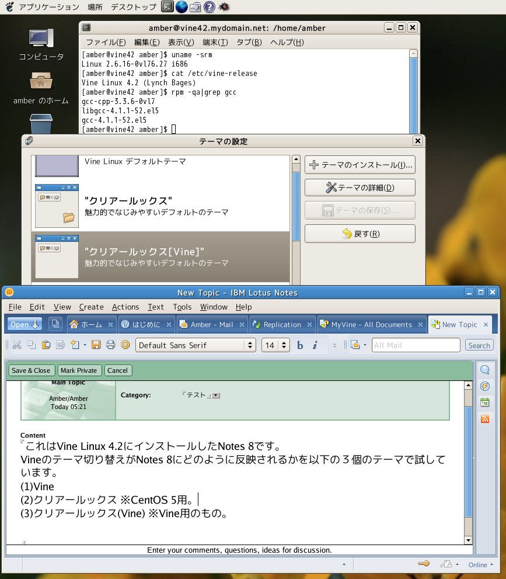This screenshot has height=579, width=506.
Task: Click the orange Stop icon in Notes toolbar
Action: coord(125,345)
